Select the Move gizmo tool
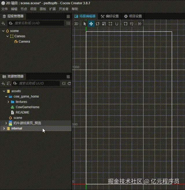Screen dimensions: 185x190 [x=91, y=24]
